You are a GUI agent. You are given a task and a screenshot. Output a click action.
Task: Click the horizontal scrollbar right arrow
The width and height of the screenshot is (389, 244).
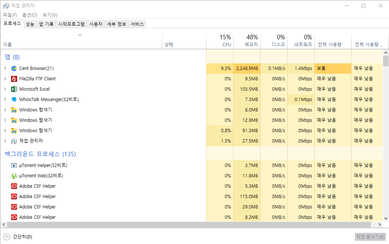click(x=380, y=224)
